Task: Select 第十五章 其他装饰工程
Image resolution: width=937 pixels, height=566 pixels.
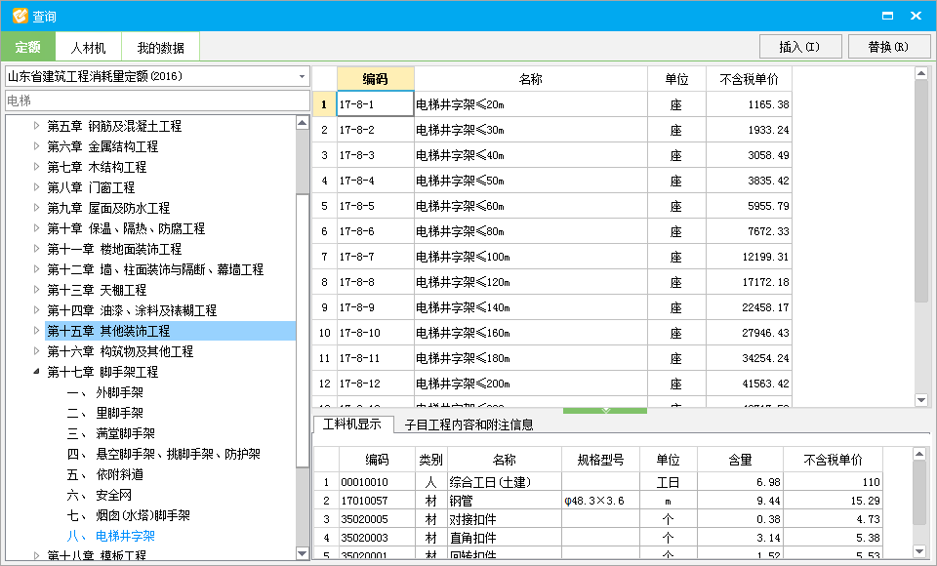Action: [108, 331]
